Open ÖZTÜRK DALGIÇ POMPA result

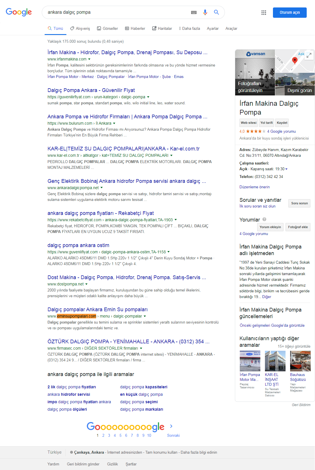[x=128, y=341]
